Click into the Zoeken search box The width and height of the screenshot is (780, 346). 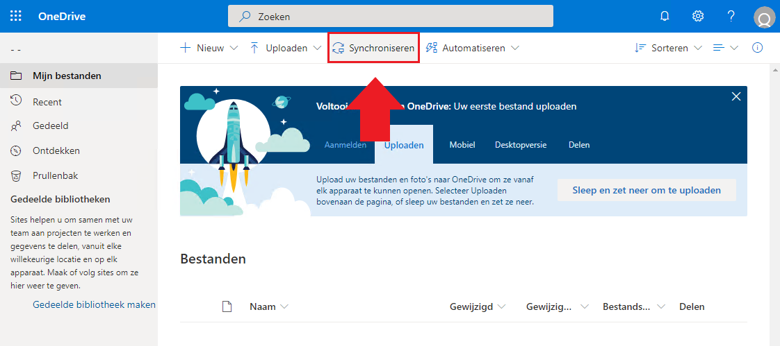click(x=391, y=17)
